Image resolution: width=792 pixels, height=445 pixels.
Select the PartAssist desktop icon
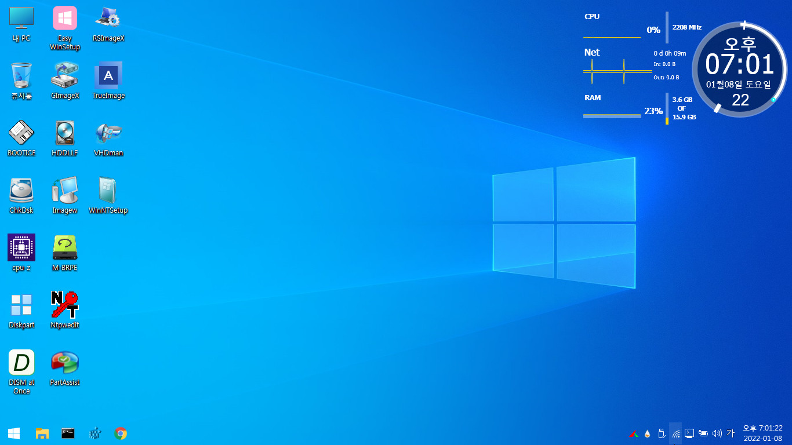(65, 367)
